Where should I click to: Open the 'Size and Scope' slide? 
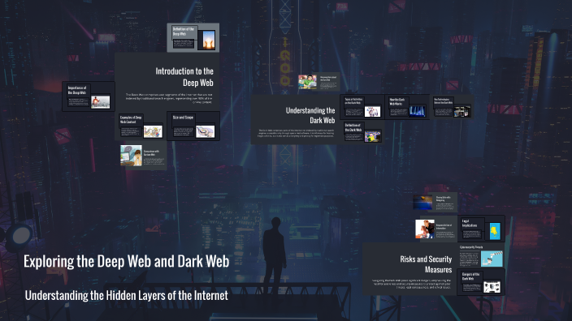(193, 126)
